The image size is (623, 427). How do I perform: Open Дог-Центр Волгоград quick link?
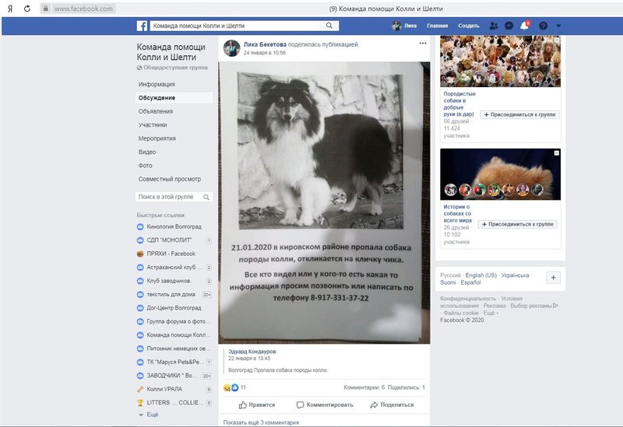174,307
